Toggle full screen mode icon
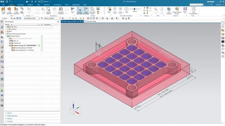Viewport: 225px width, 126px height. (x=206, y=5)
